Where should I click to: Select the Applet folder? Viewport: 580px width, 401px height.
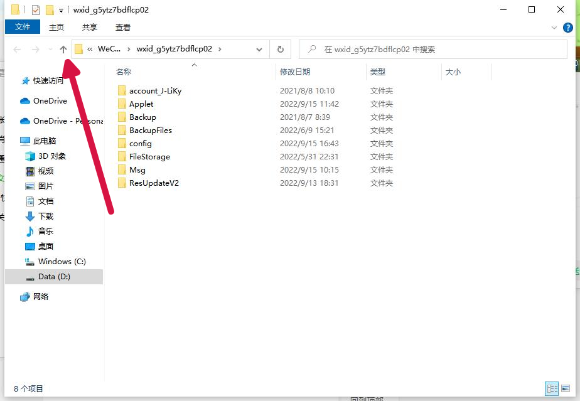141,104
